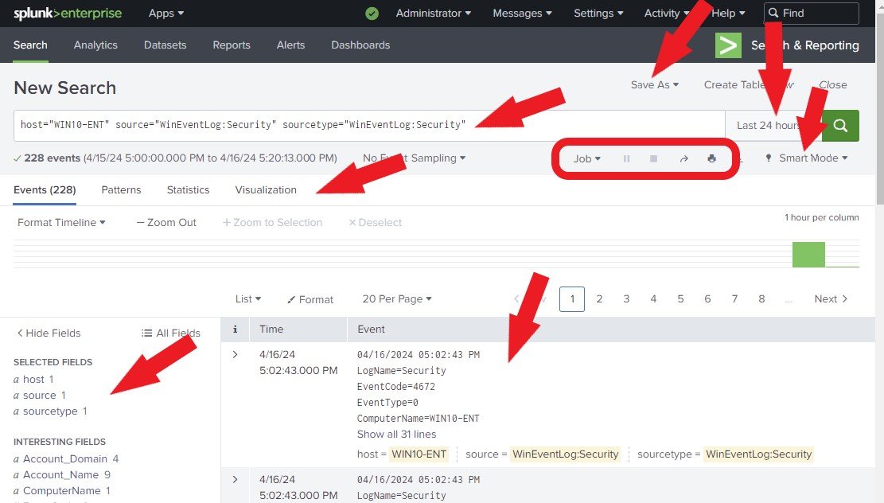Open the Activity menu
Image resolution: width=884 pixels, height=503 pixels.
click(667, 13)
